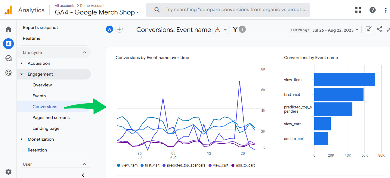Click the view_cart legend entry
390x178 pixels.
218,165
